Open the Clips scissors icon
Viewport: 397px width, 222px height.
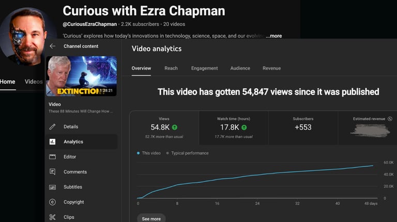coord(52,217)
